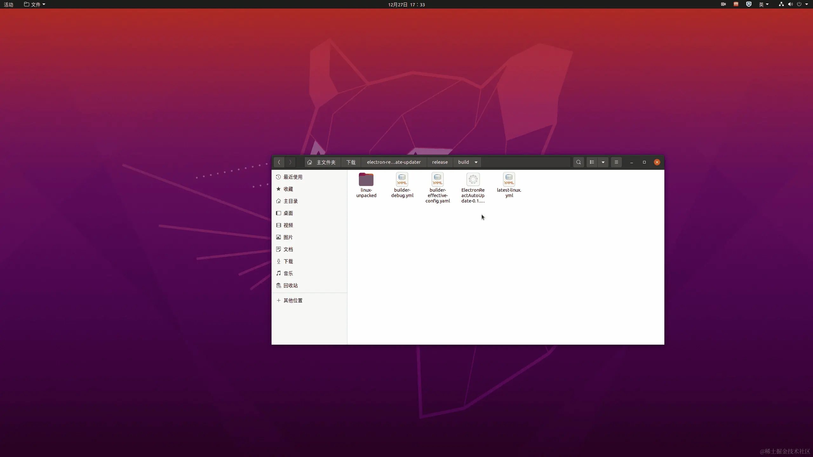Screen dimensions: 813x457
Task: Navigate to release breadcrumb
Action: (x=440, y=162)
